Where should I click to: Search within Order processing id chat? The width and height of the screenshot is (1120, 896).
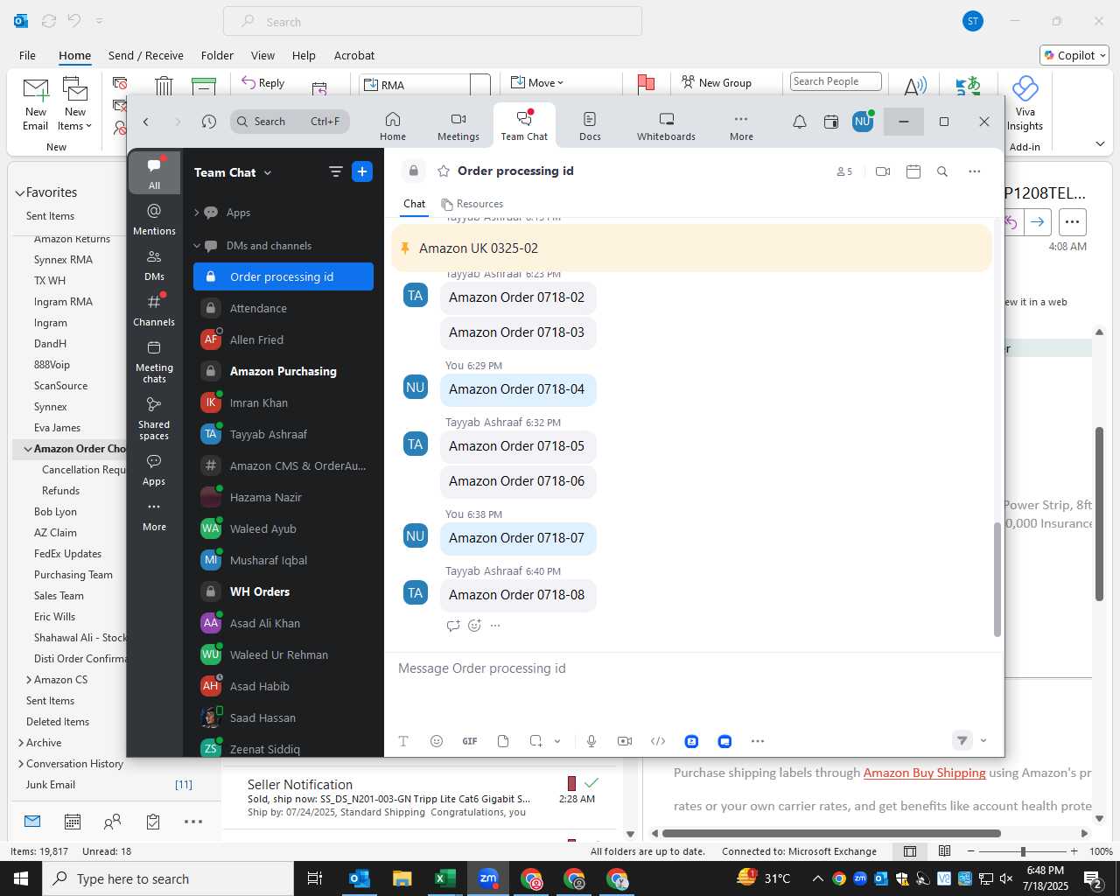pos(942,171)
